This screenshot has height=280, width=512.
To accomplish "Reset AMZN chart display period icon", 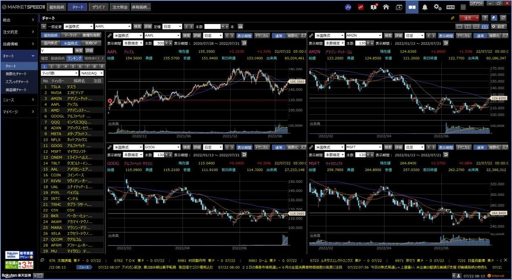I will point(446,43).
